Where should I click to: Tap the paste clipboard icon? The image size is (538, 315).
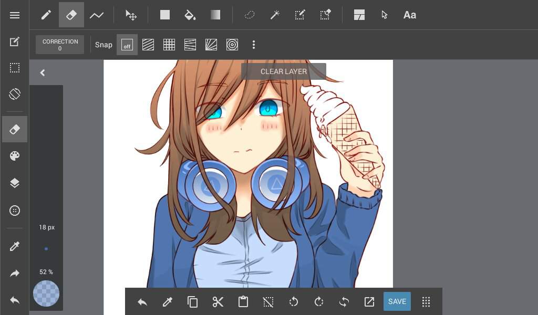[243, 302]
